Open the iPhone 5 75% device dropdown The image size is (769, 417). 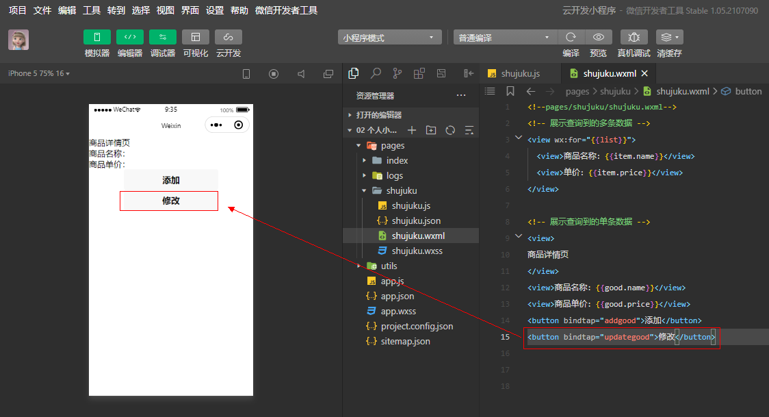(39, 73)
